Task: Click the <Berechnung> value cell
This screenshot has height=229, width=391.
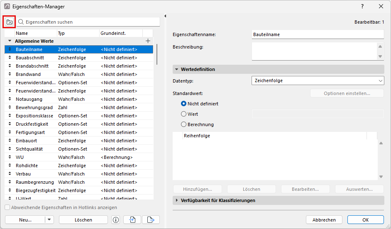Action: pyautogui.click(x=117, y=157)
